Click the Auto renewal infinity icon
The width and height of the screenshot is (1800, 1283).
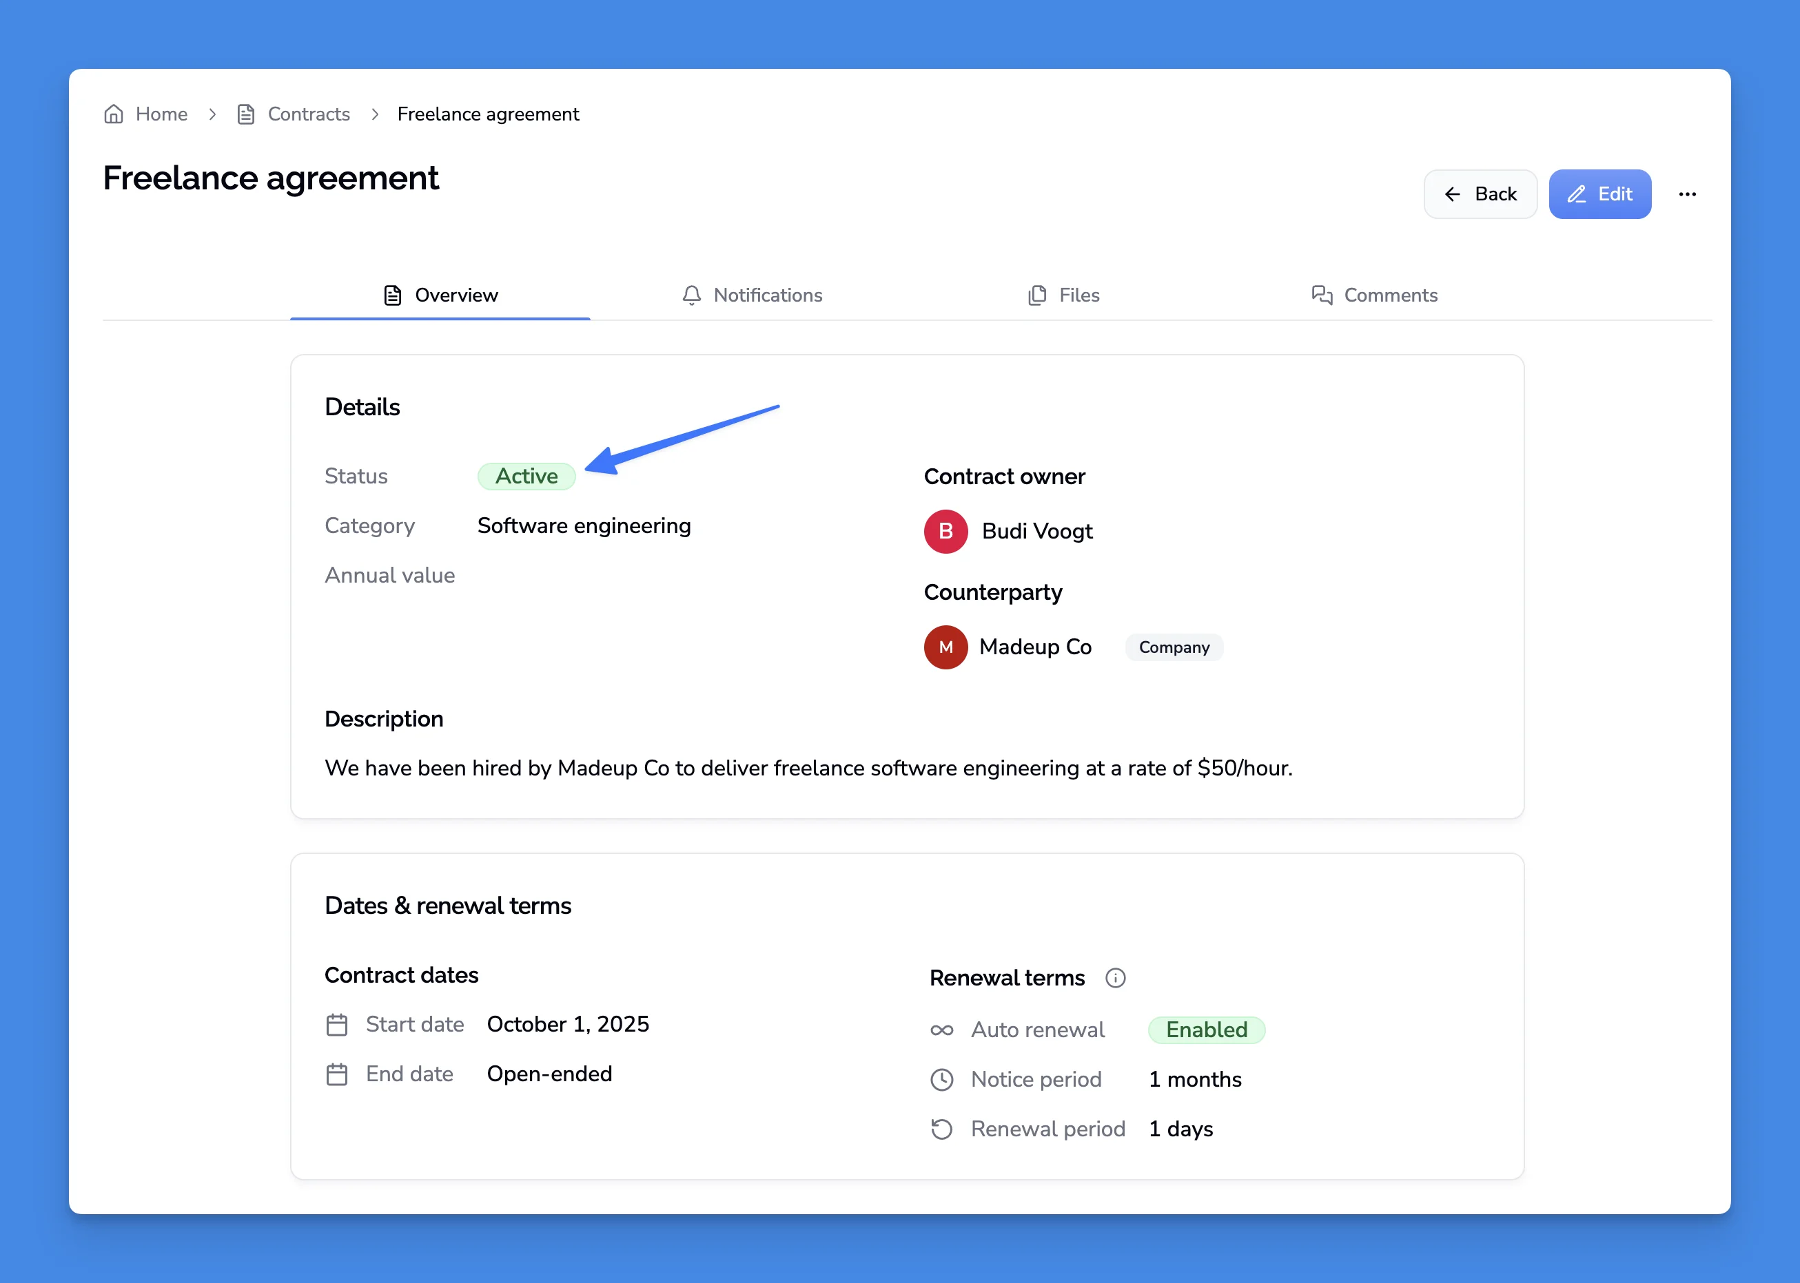click(x=941, y=1030)
